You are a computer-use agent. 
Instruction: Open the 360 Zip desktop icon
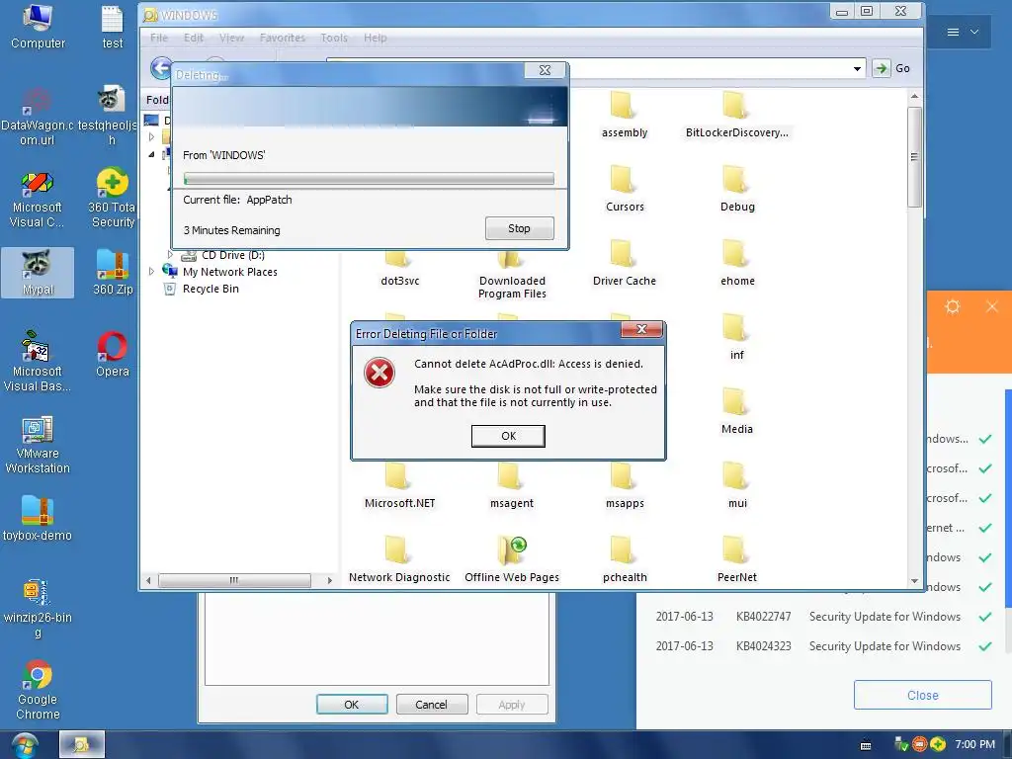tap(113, 273)
